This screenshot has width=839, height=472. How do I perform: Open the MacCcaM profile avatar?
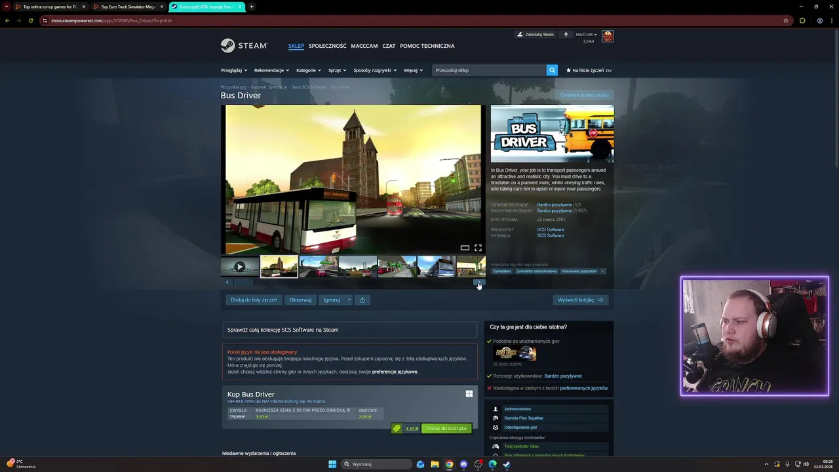(608, 36)
